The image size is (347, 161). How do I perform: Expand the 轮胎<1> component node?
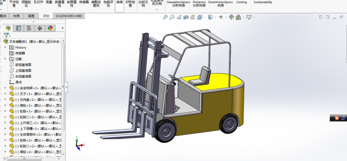point(5,111)
